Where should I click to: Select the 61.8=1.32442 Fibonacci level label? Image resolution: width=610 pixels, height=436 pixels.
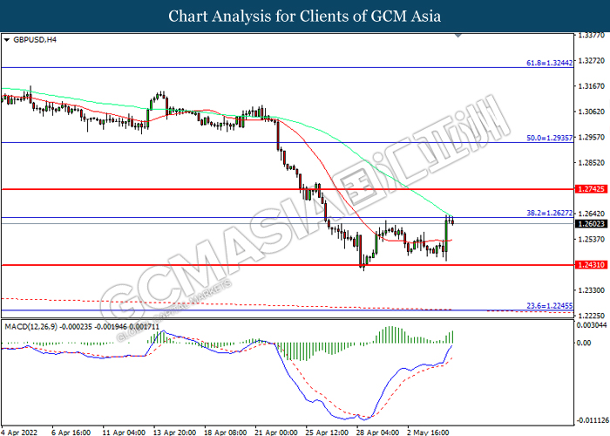pyautogui.click(x=549, y=63)
